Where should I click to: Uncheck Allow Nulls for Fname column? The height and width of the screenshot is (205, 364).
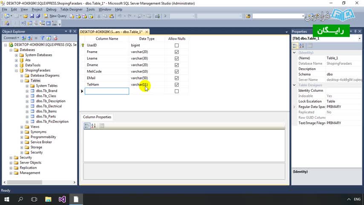coord(176,52)
